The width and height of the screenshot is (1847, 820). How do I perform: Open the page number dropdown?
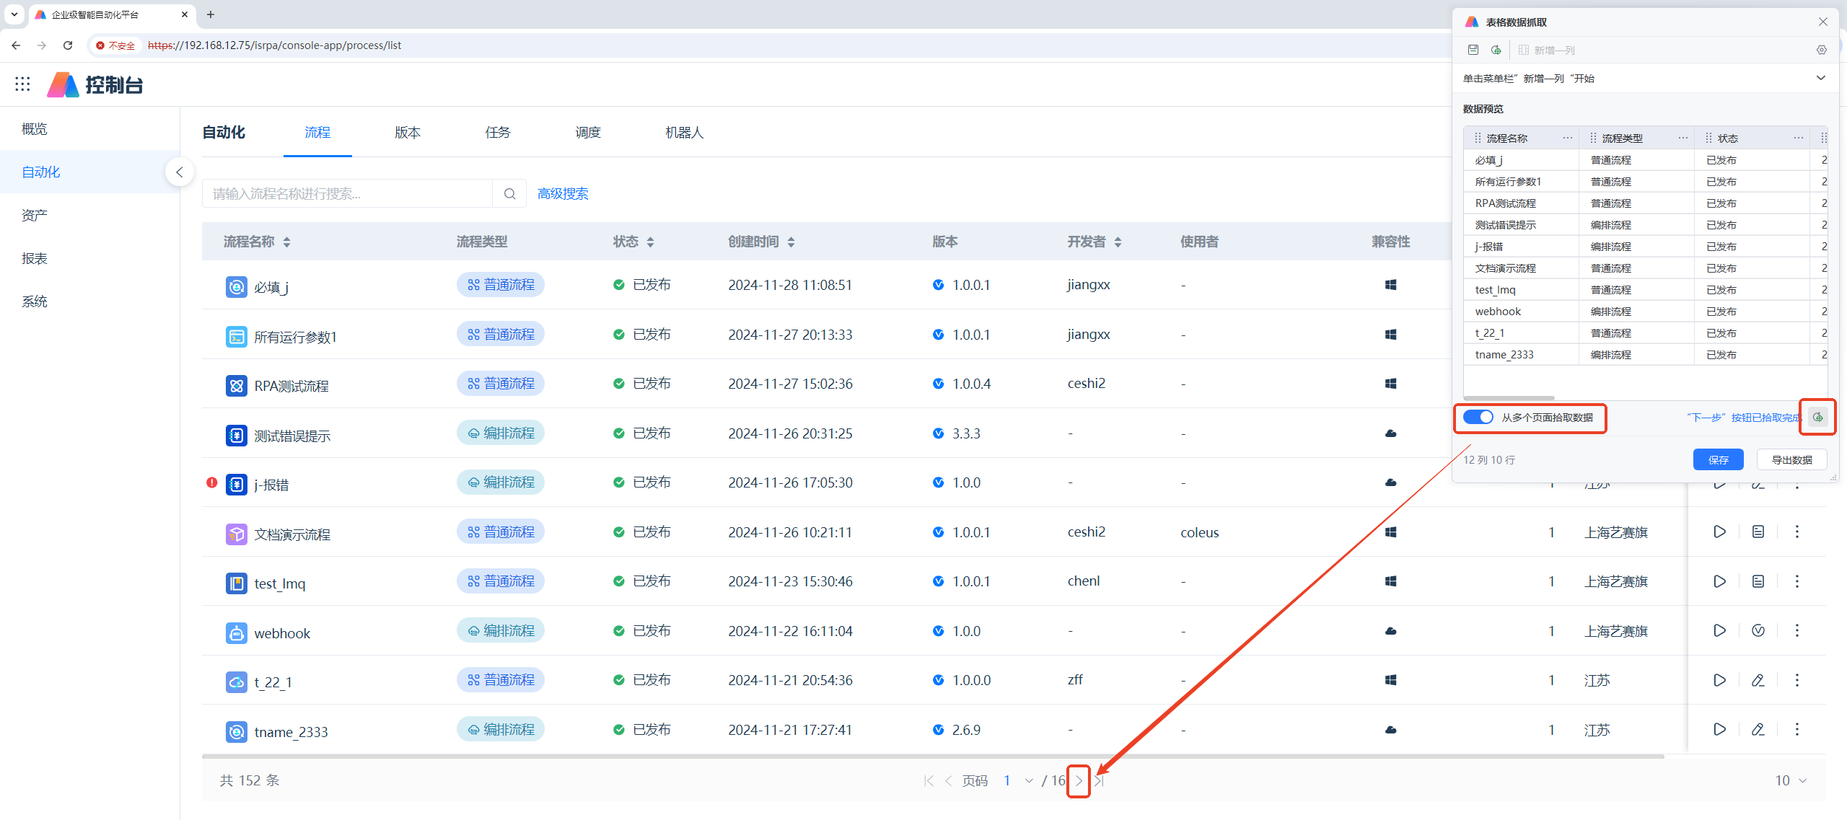(1017, 781)
